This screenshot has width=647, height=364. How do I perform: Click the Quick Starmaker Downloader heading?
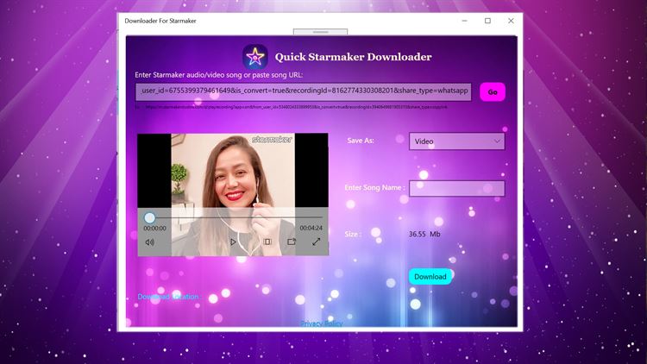click(353, 57)
